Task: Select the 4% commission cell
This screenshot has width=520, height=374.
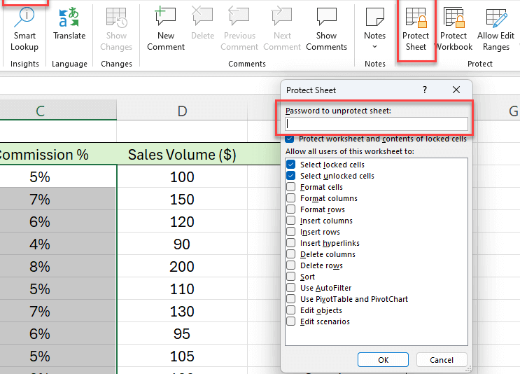Action: pyautogui.click(x=58, y=244)
